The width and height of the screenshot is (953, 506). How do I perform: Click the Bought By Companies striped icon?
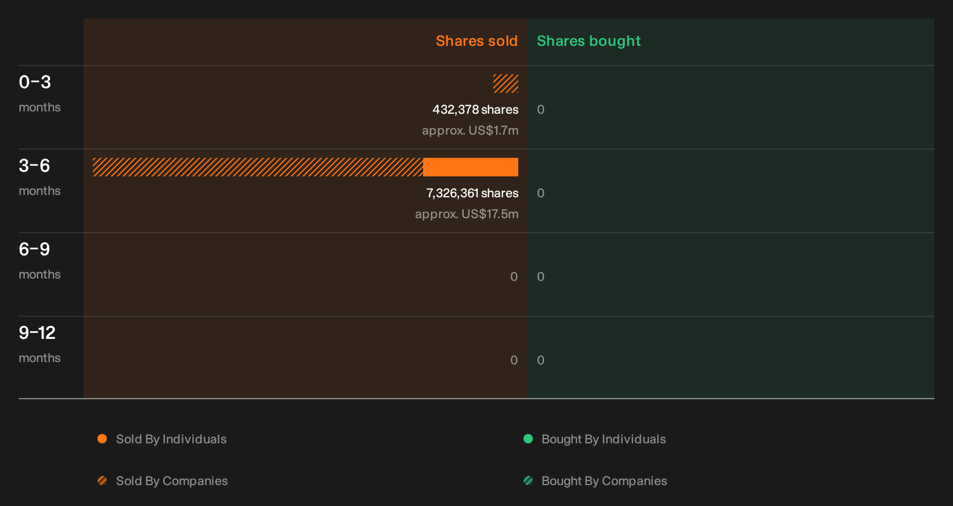tap(528, 480)
